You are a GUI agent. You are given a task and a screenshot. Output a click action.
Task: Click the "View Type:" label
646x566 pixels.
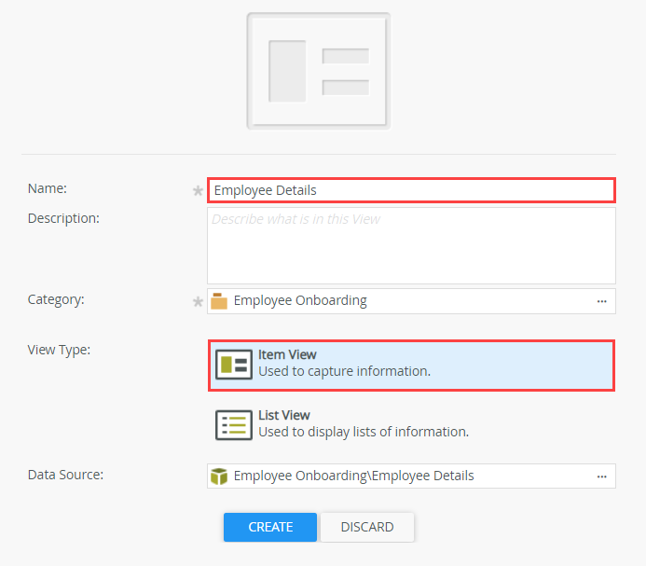(59, 350)
